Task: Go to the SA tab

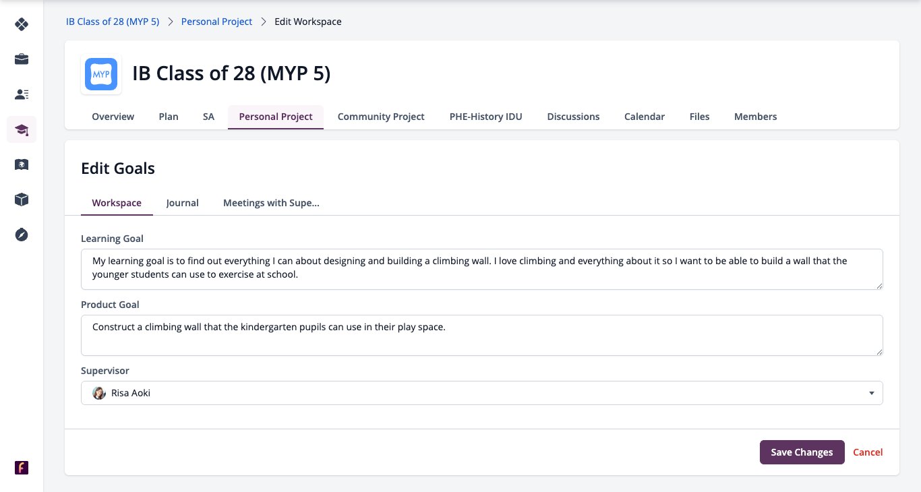Action: (x=208, y=117)
